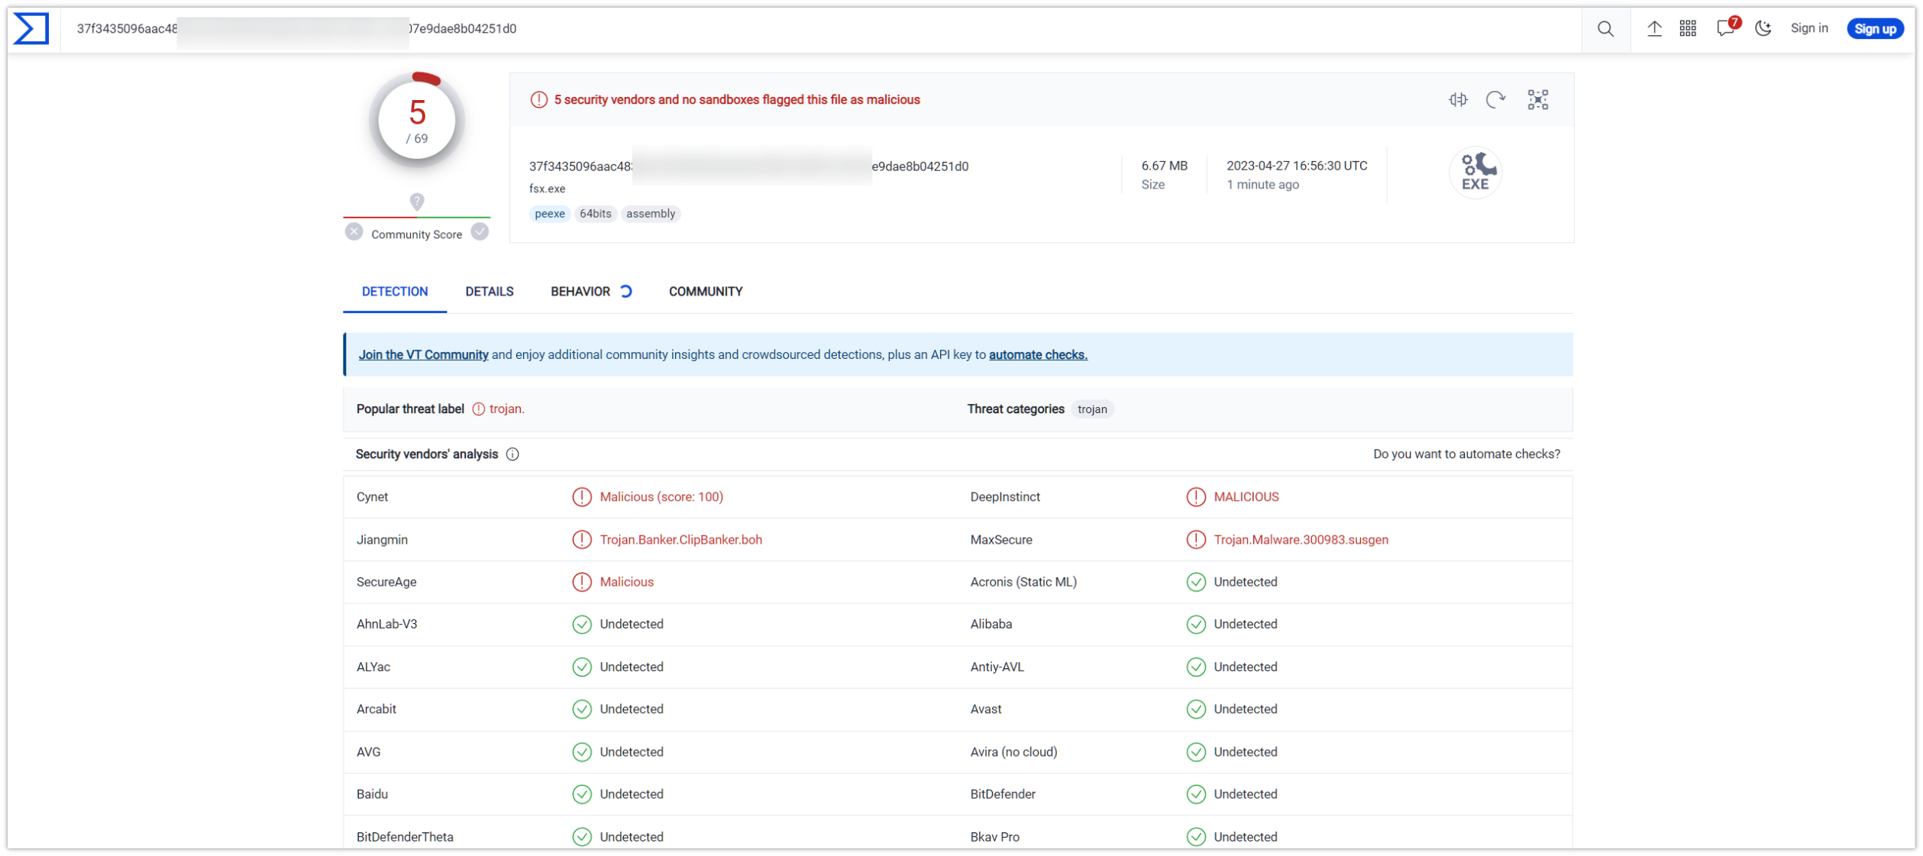Click the '5 security vendors' malicious alert text
Image resolution: width=1923 pixels, height=856 pixels.
(x=737, y=100)
